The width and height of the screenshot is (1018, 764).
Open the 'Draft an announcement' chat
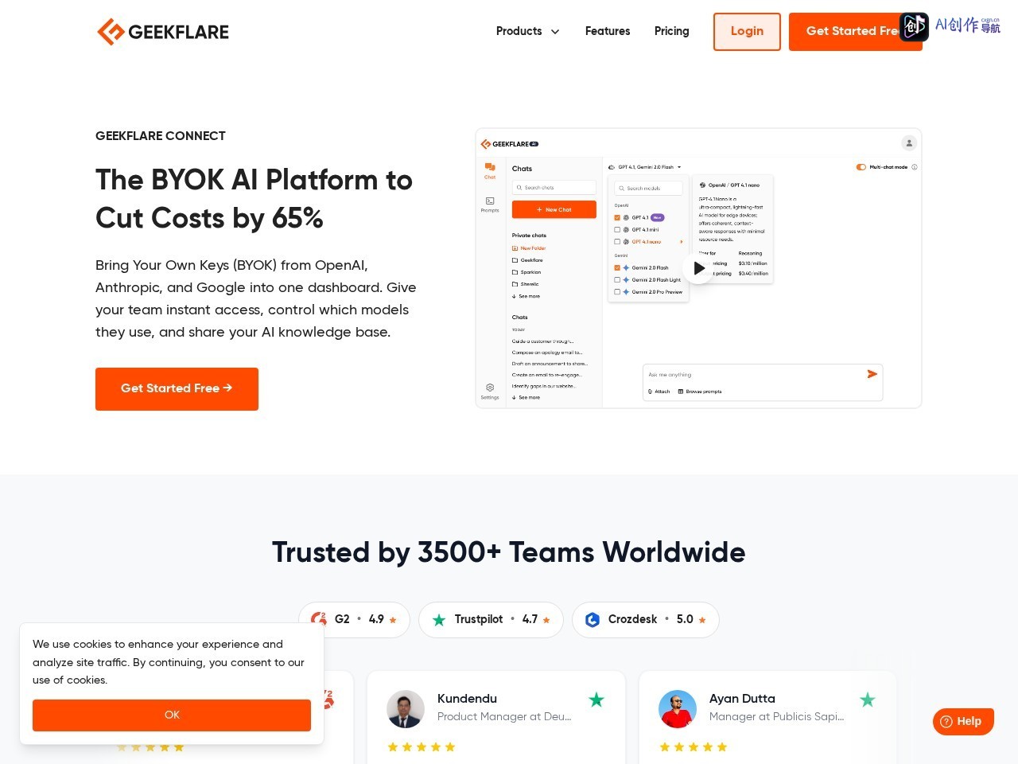tap(550, 364)
